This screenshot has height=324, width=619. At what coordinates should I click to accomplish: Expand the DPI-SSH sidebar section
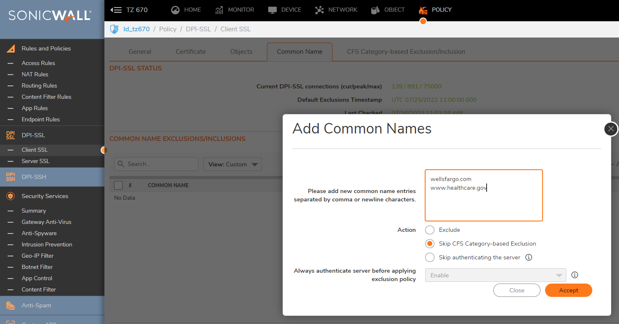point(34,177)
